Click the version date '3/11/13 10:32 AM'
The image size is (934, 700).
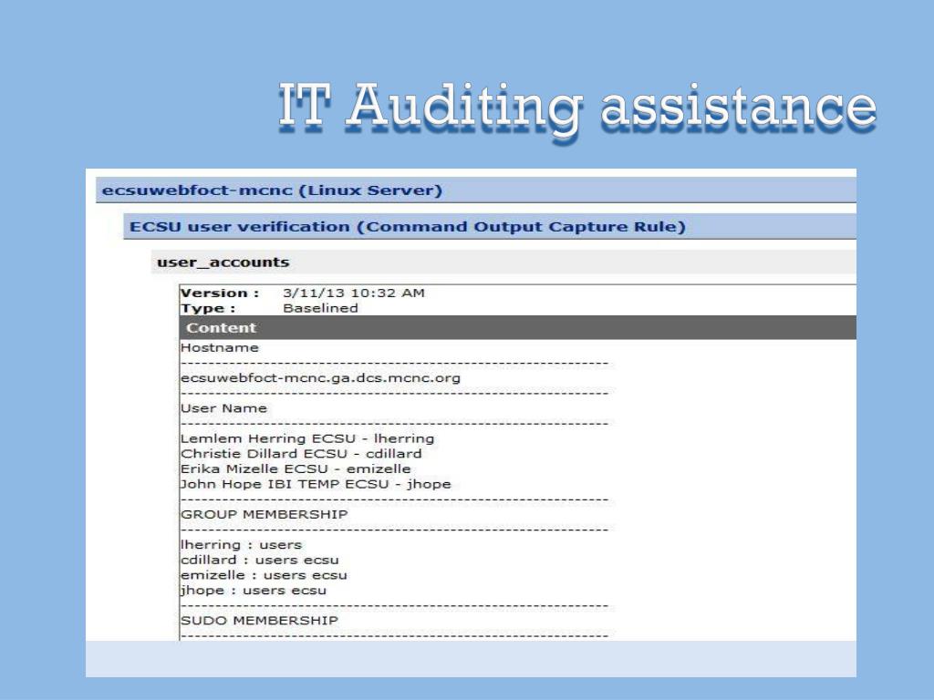pyautogui.click(x=353, y=293)
